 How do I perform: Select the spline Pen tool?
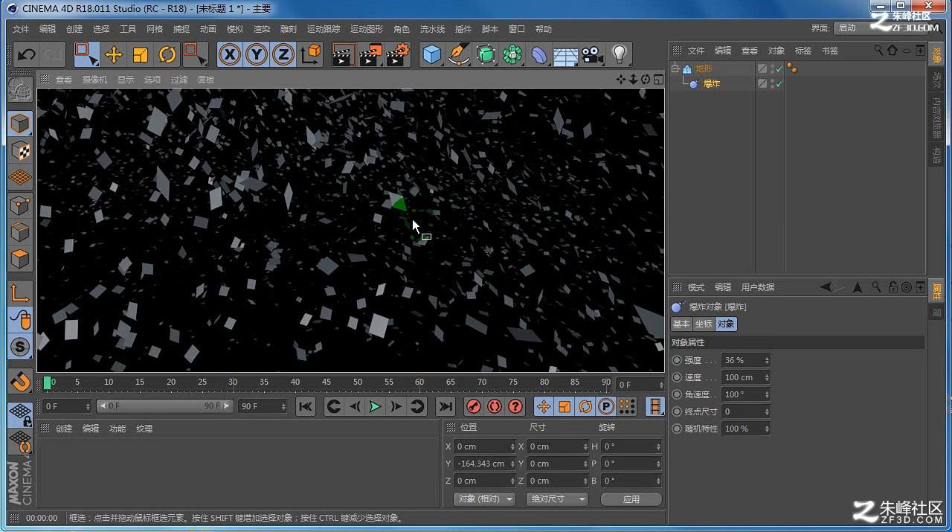(459, 54)
